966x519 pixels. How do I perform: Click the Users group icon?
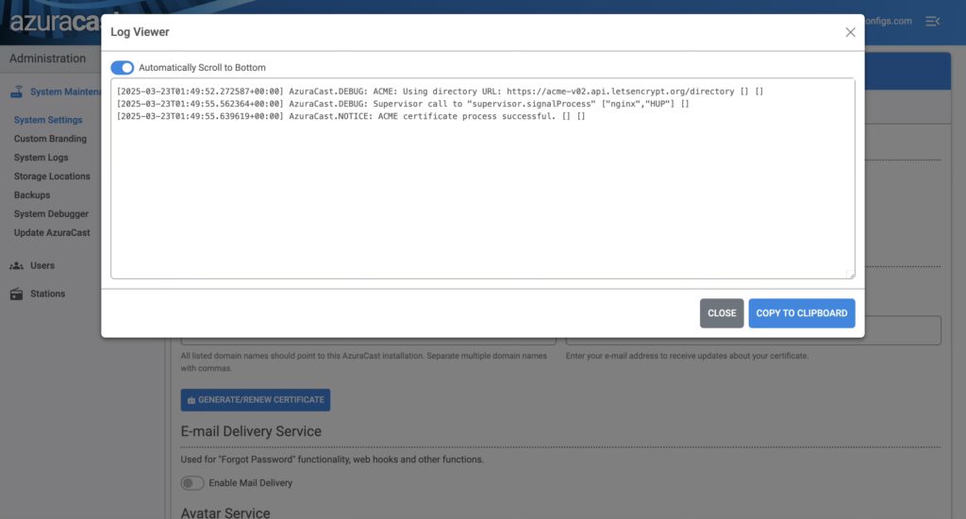pos(17,266)
